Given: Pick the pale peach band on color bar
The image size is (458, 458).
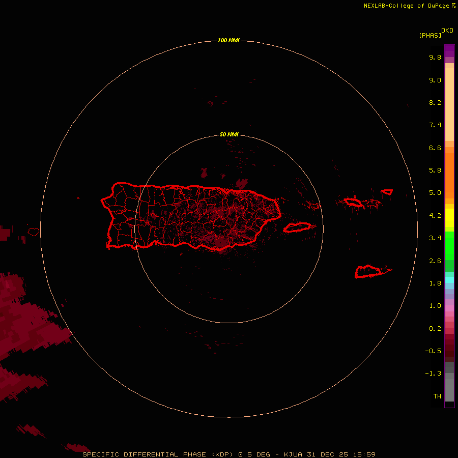Looking at the screenshot, I should pos(449,104).
